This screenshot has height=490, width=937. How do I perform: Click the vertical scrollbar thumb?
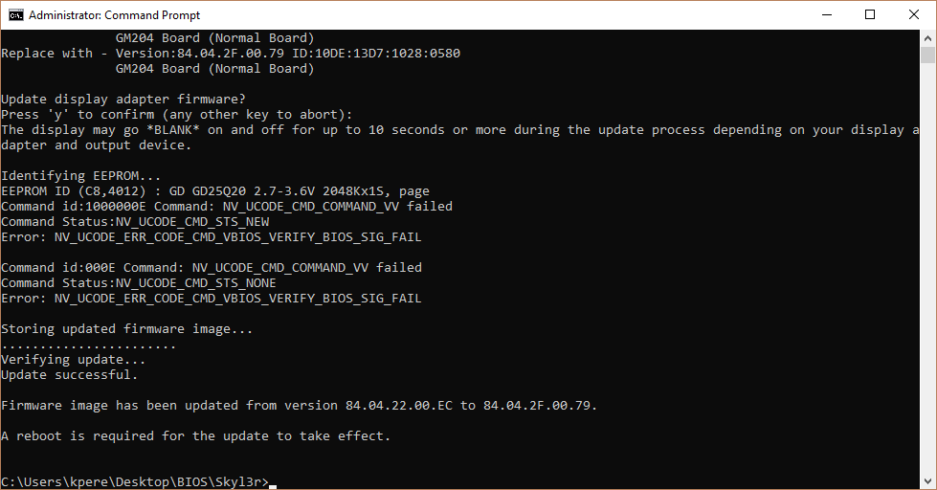coord(927,55)
